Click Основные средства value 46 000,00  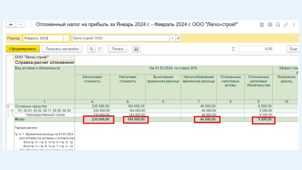tap(208, 106)
